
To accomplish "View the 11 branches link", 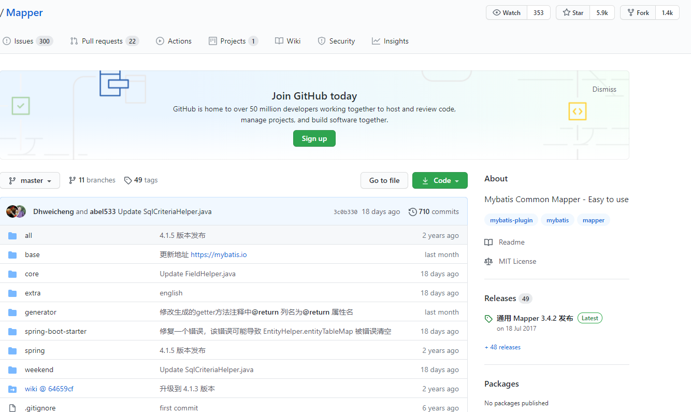I will pyautogui.click(x=92, y=180).
